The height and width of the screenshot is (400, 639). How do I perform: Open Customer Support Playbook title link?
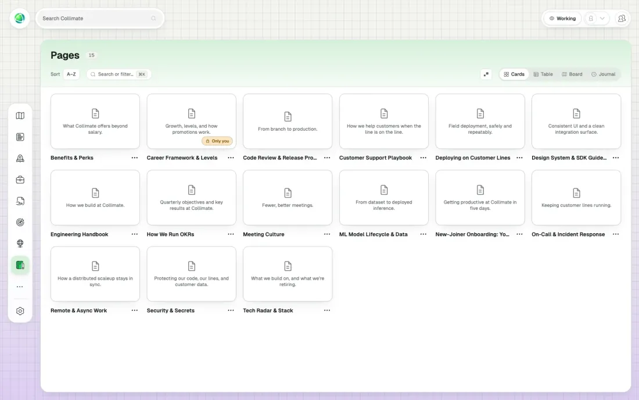click(375, 158)
